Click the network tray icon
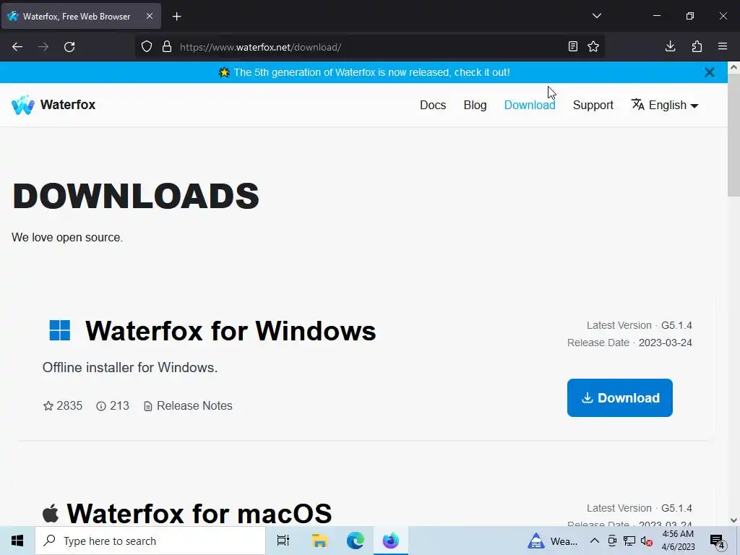Screen dimensions: 740x555 [629, 541]
